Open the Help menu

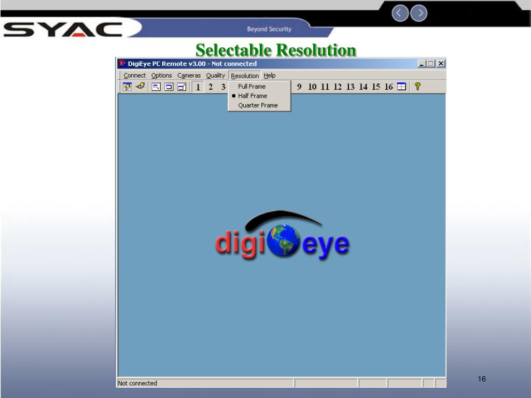click(270, 76)
